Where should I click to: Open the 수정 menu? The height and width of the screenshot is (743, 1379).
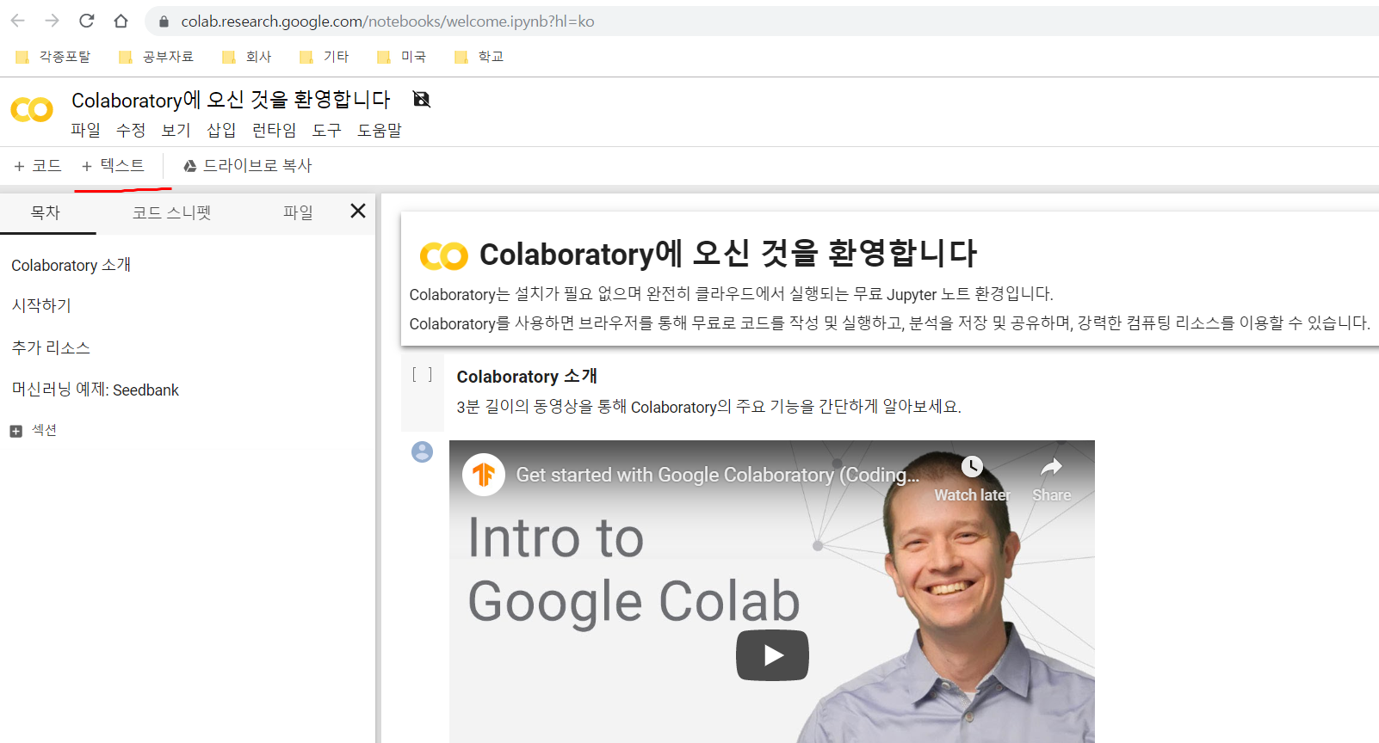click(x=131, y=130)
